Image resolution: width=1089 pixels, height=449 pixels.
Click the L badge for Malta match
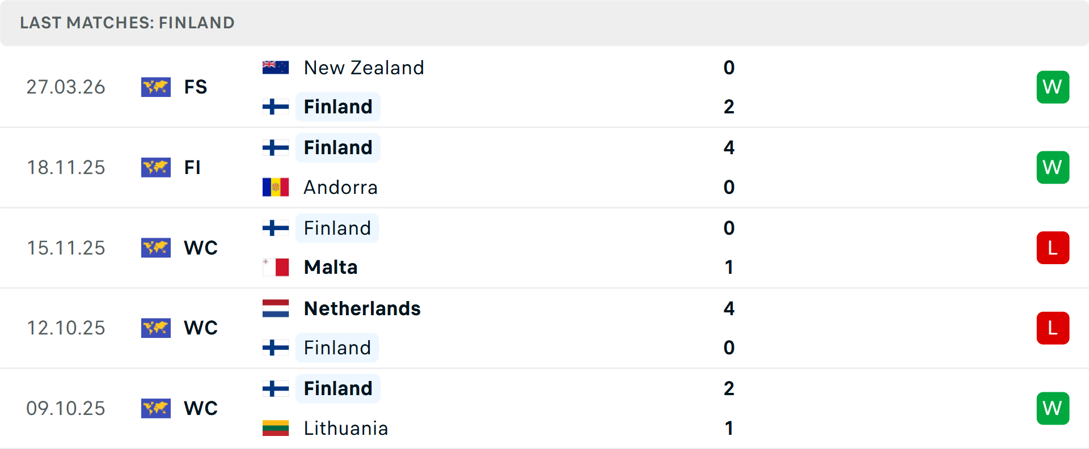pos(1053,248)
